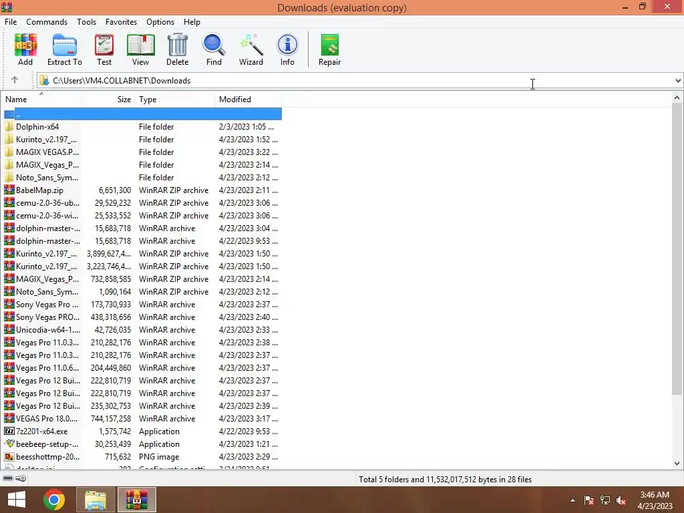Select the 3,899,627,4... size Kurinto archive
Viewport: 684px width, 513px height.
click(143, 253)
